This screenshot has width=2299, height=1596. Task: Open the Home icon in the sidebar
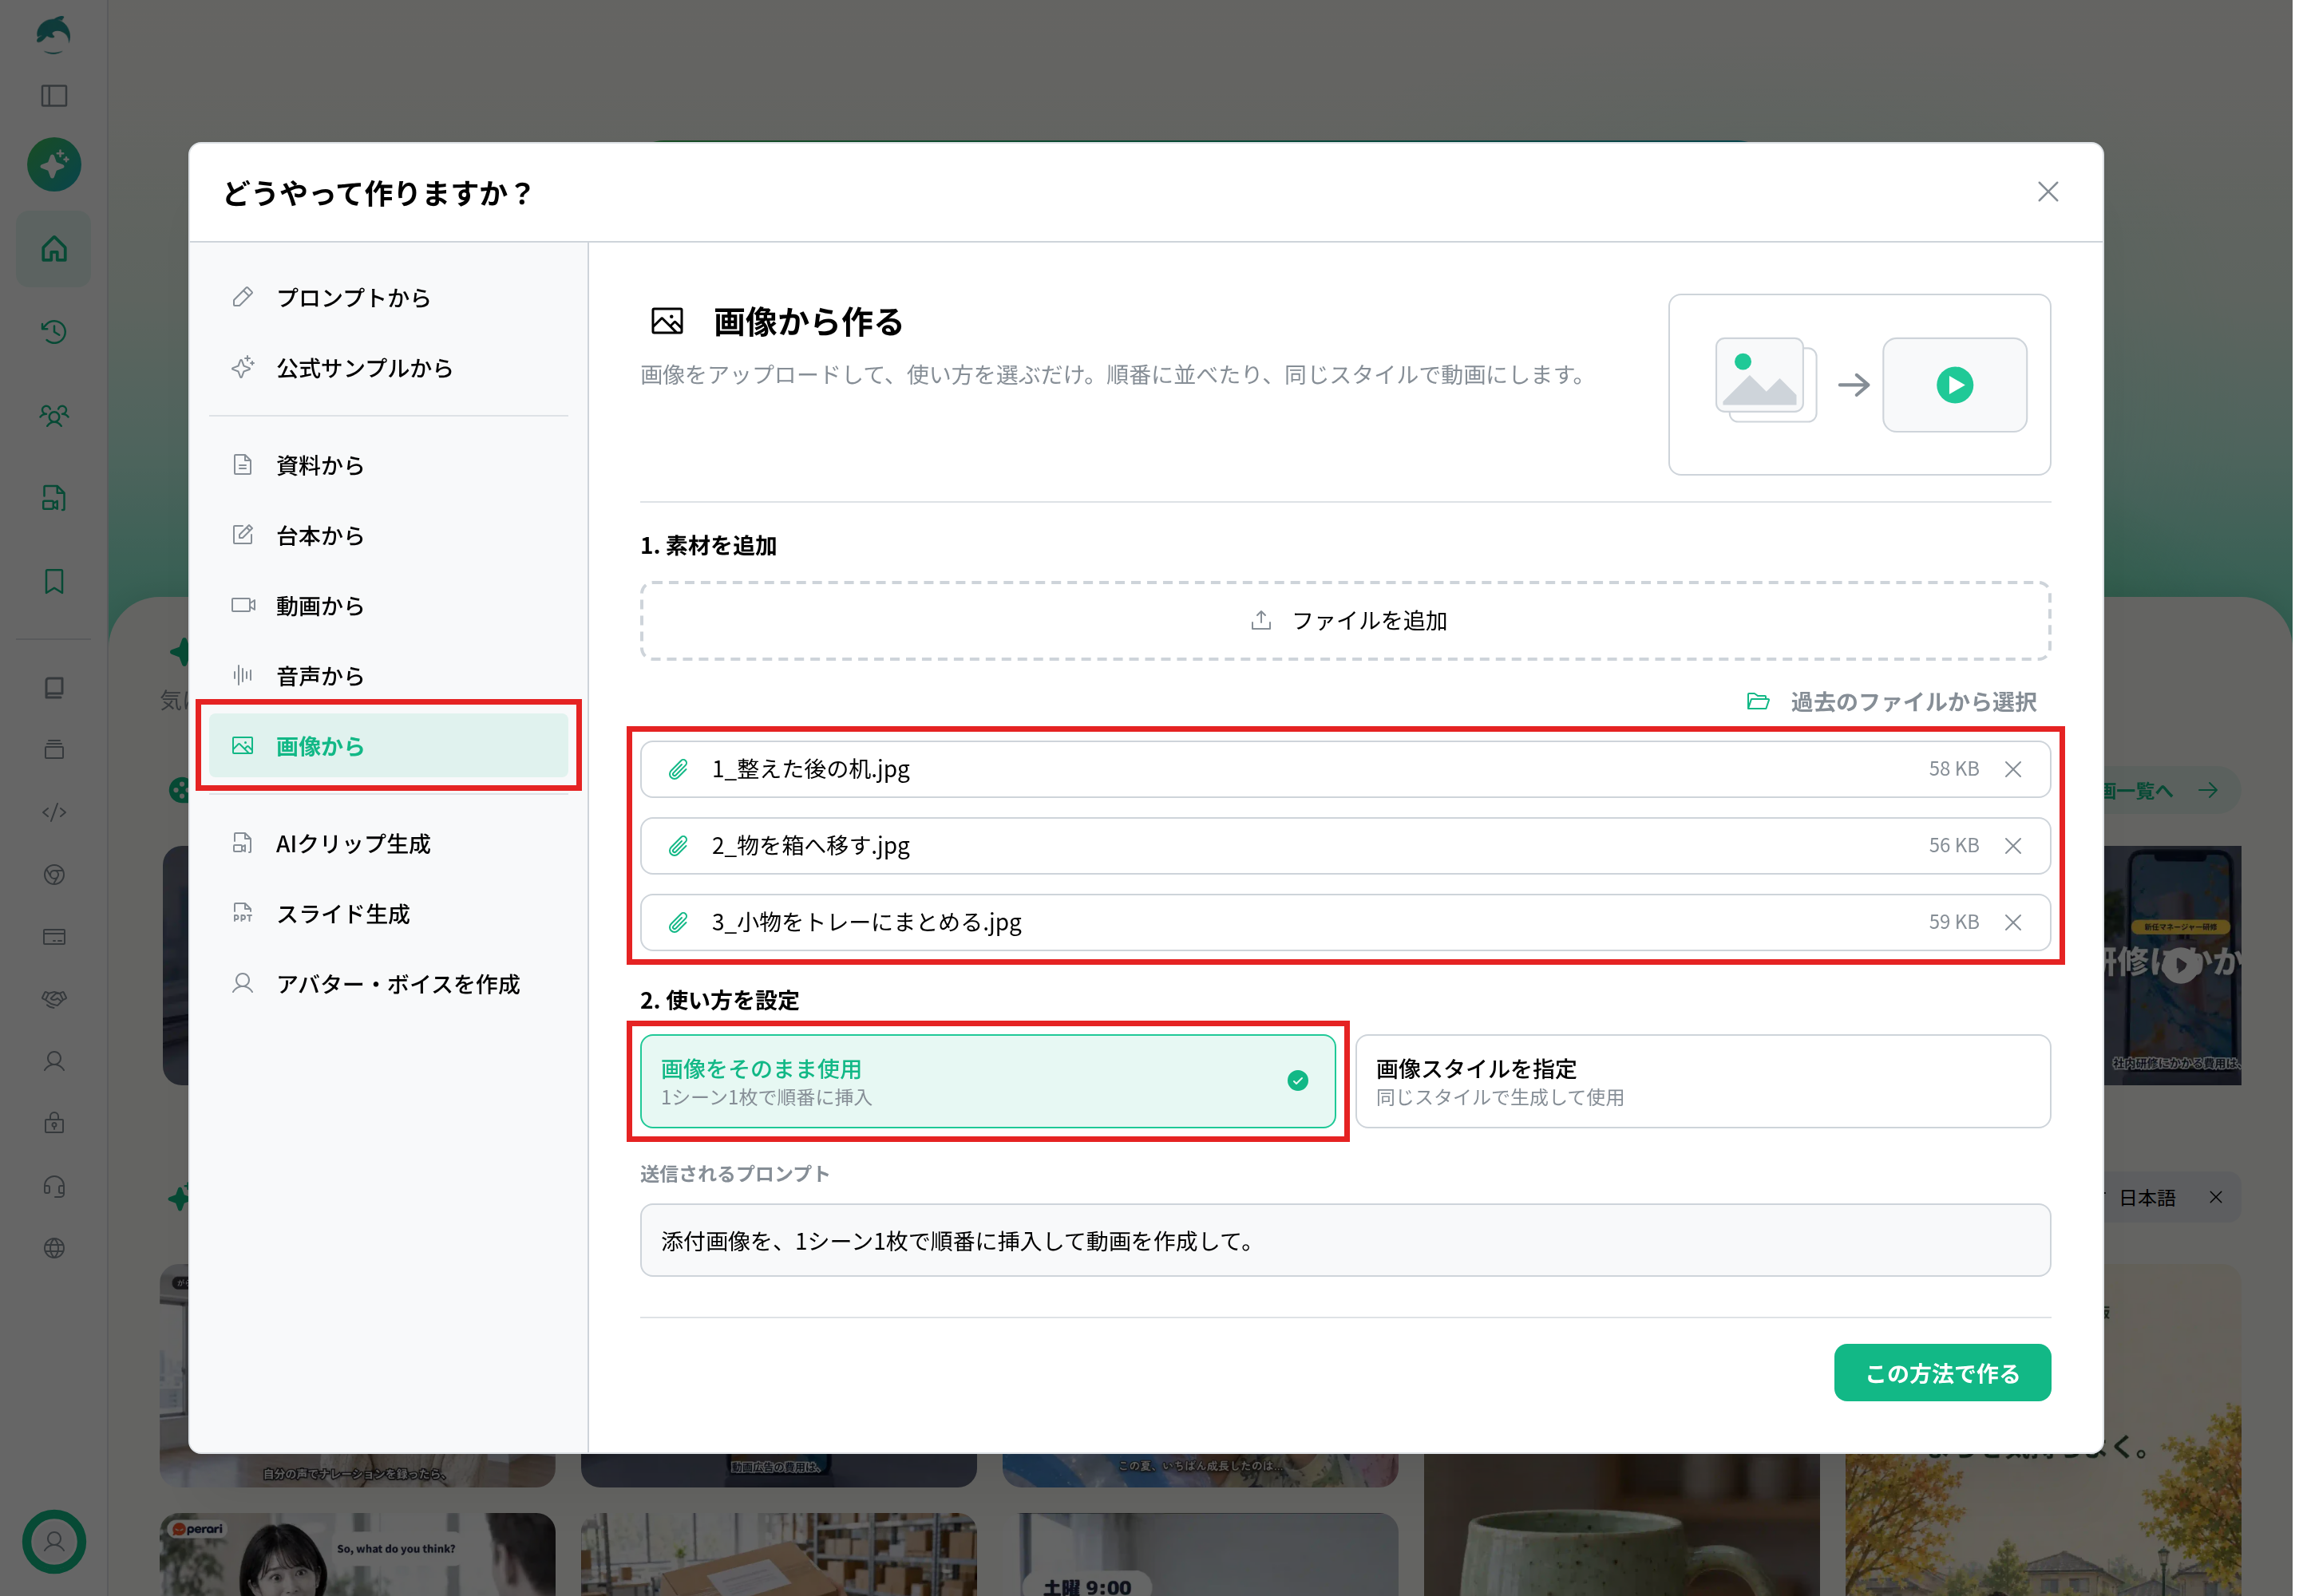pyautogui.click(x=54, y=249)
